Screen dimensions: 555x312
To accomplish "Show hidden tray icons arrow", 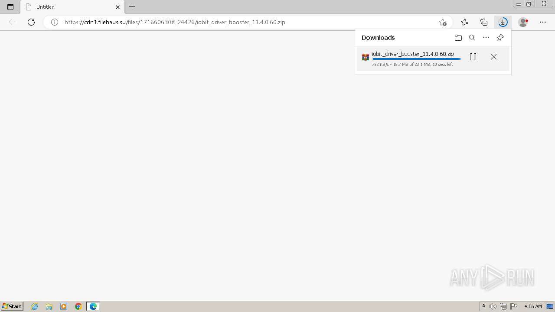I will [x=483, y=306].
